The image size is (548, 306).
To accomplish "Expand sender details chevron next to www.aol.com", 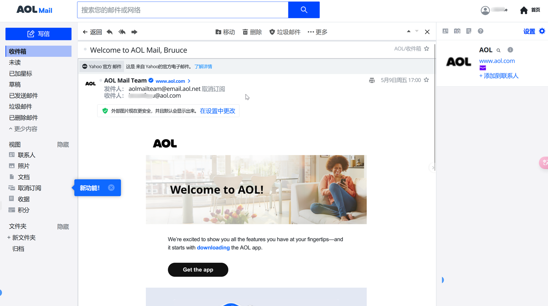I will click(x=189, y=81).
